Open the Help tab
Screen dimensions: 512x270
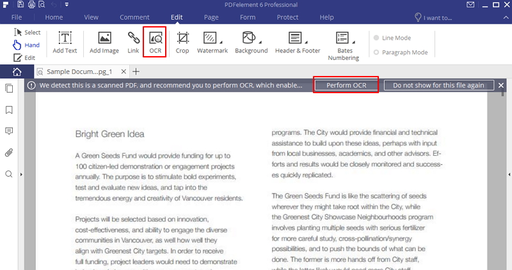click(x=326, y=17)
